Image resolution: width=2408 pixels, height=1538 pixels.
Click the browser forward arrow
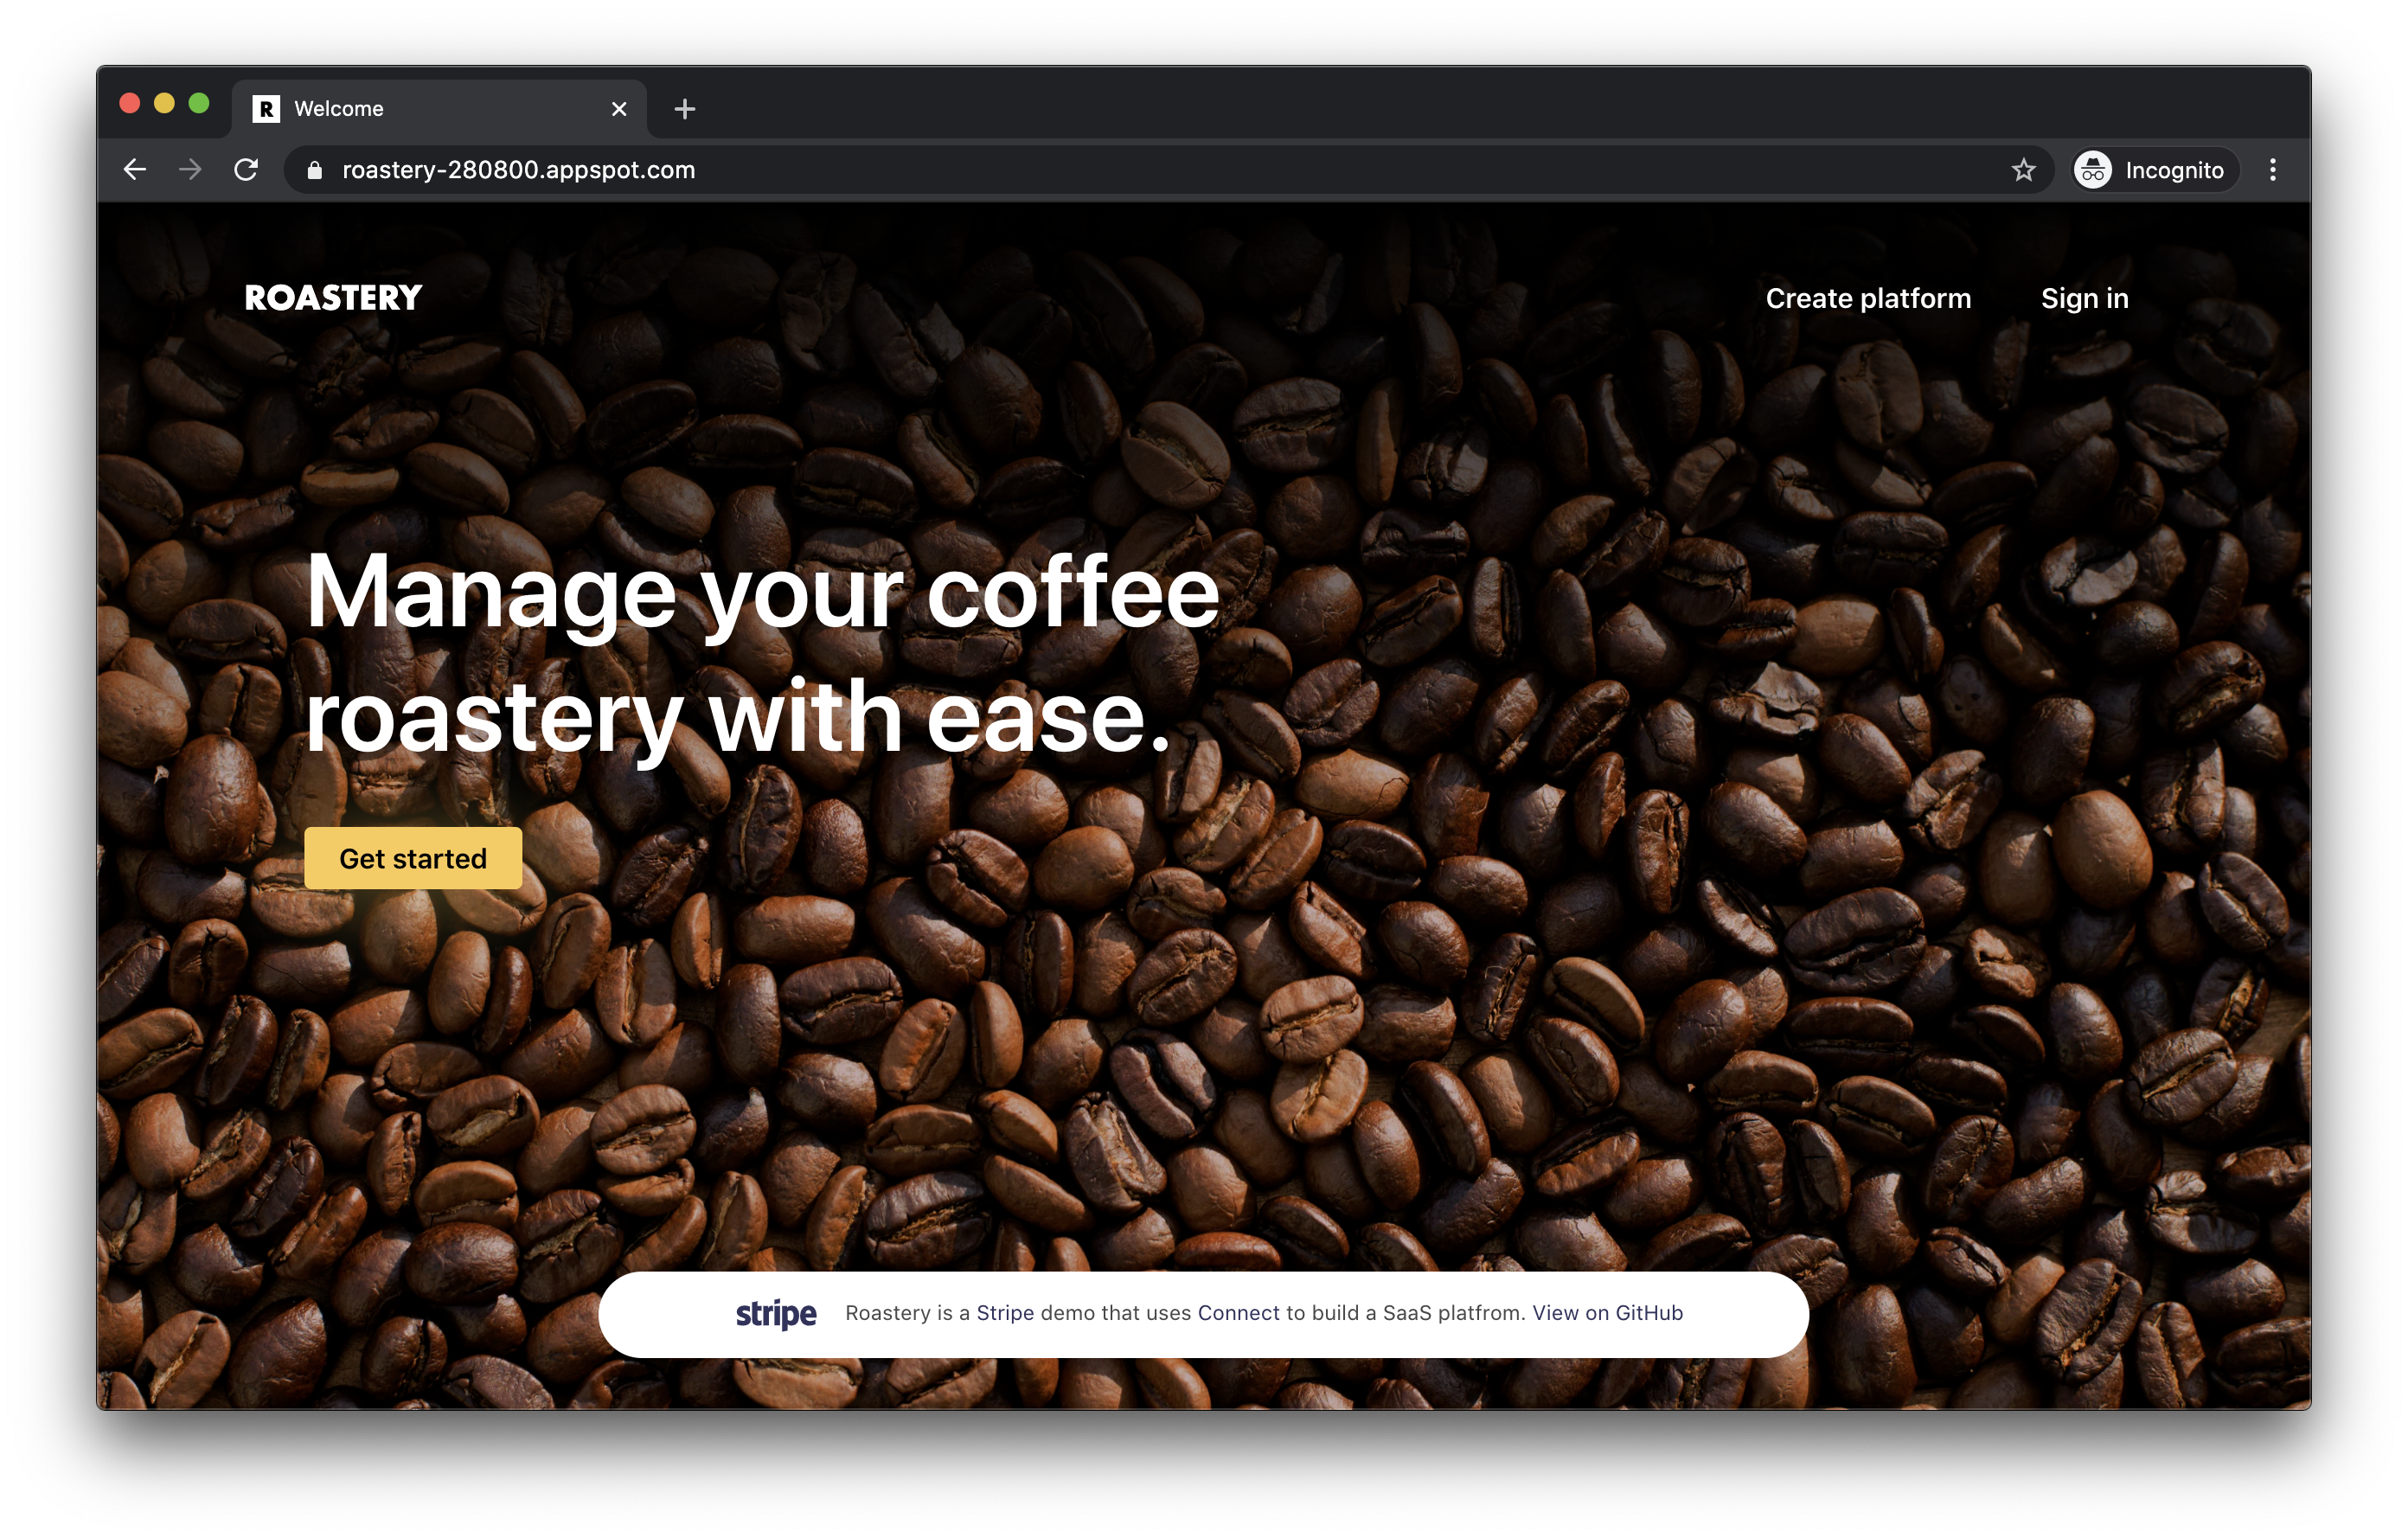pyautogui.click(x=190, y=170)
